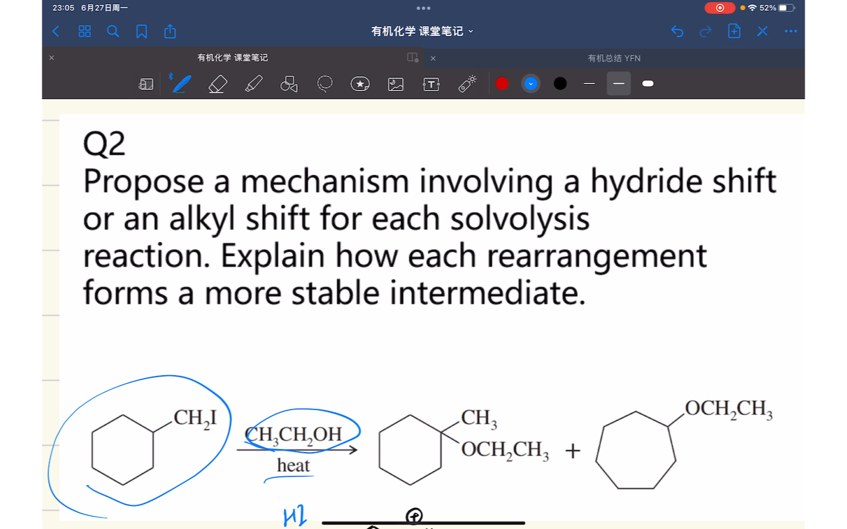Select the thinnest stroke width
847x529 pixels.
click(590, 84)
